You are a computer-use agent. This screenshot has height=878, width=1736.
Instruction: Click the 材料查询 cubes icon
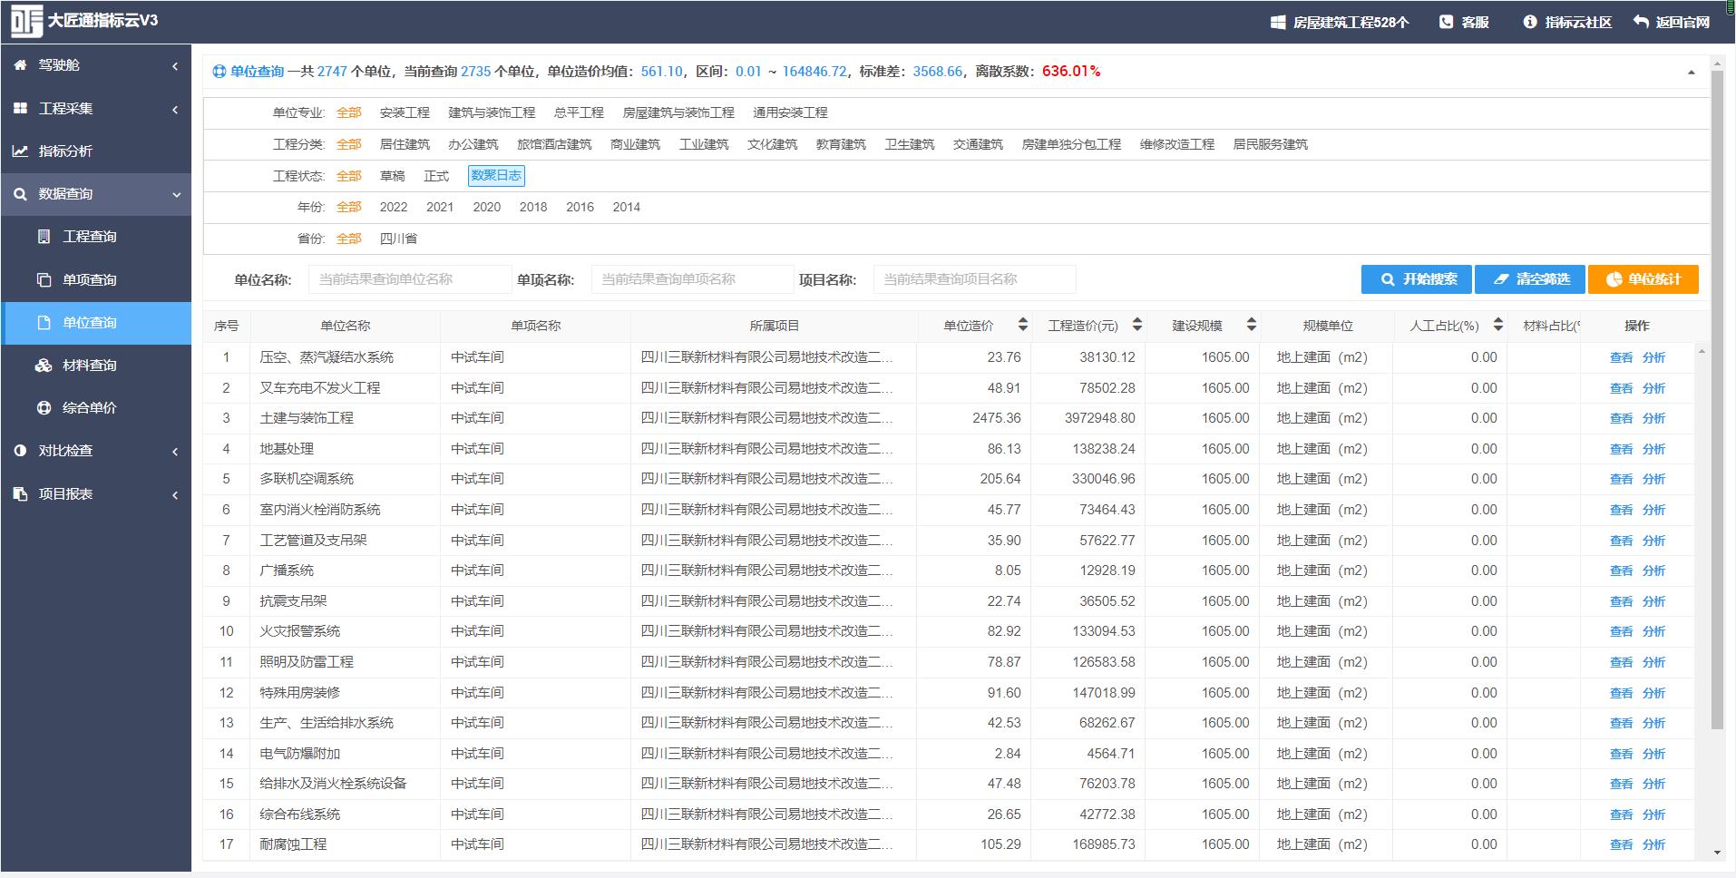click(x=44, y=366)
